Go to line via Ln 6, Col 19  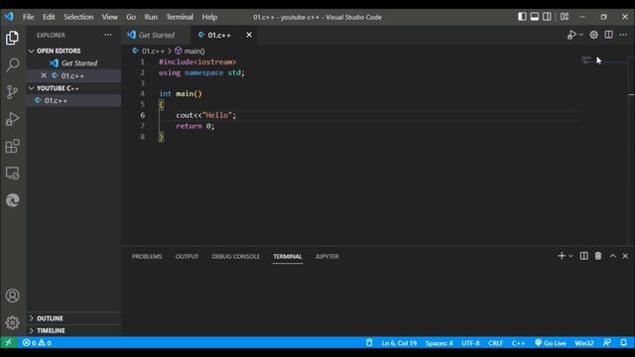point(399,343)
